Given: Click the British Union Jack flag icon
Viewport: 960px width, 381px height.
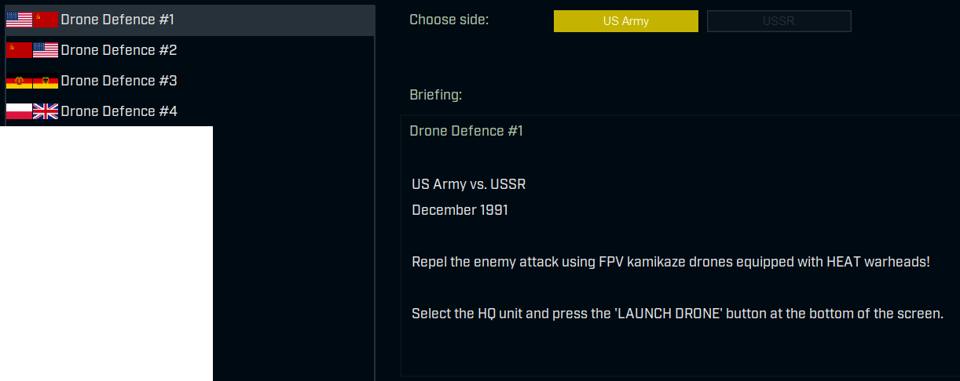Looking at the screenshot, I should point(46,111).
